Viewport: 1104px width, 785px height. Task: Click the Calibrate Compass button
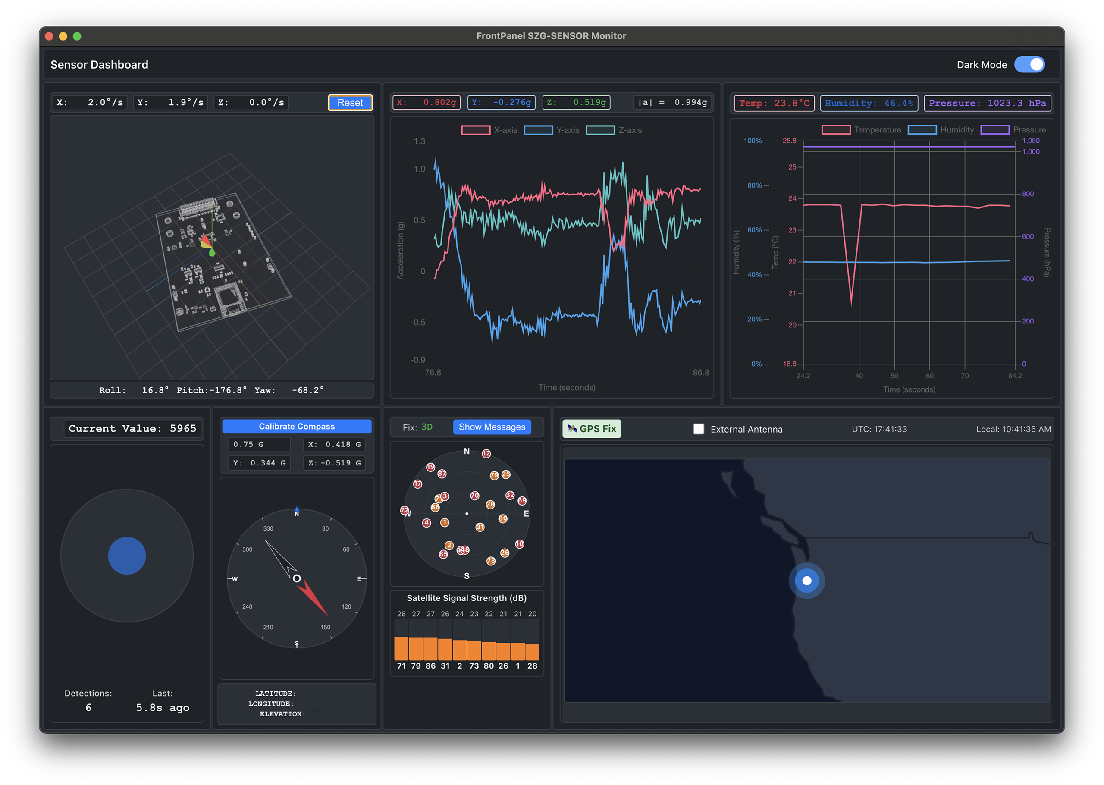click(297, 426)
